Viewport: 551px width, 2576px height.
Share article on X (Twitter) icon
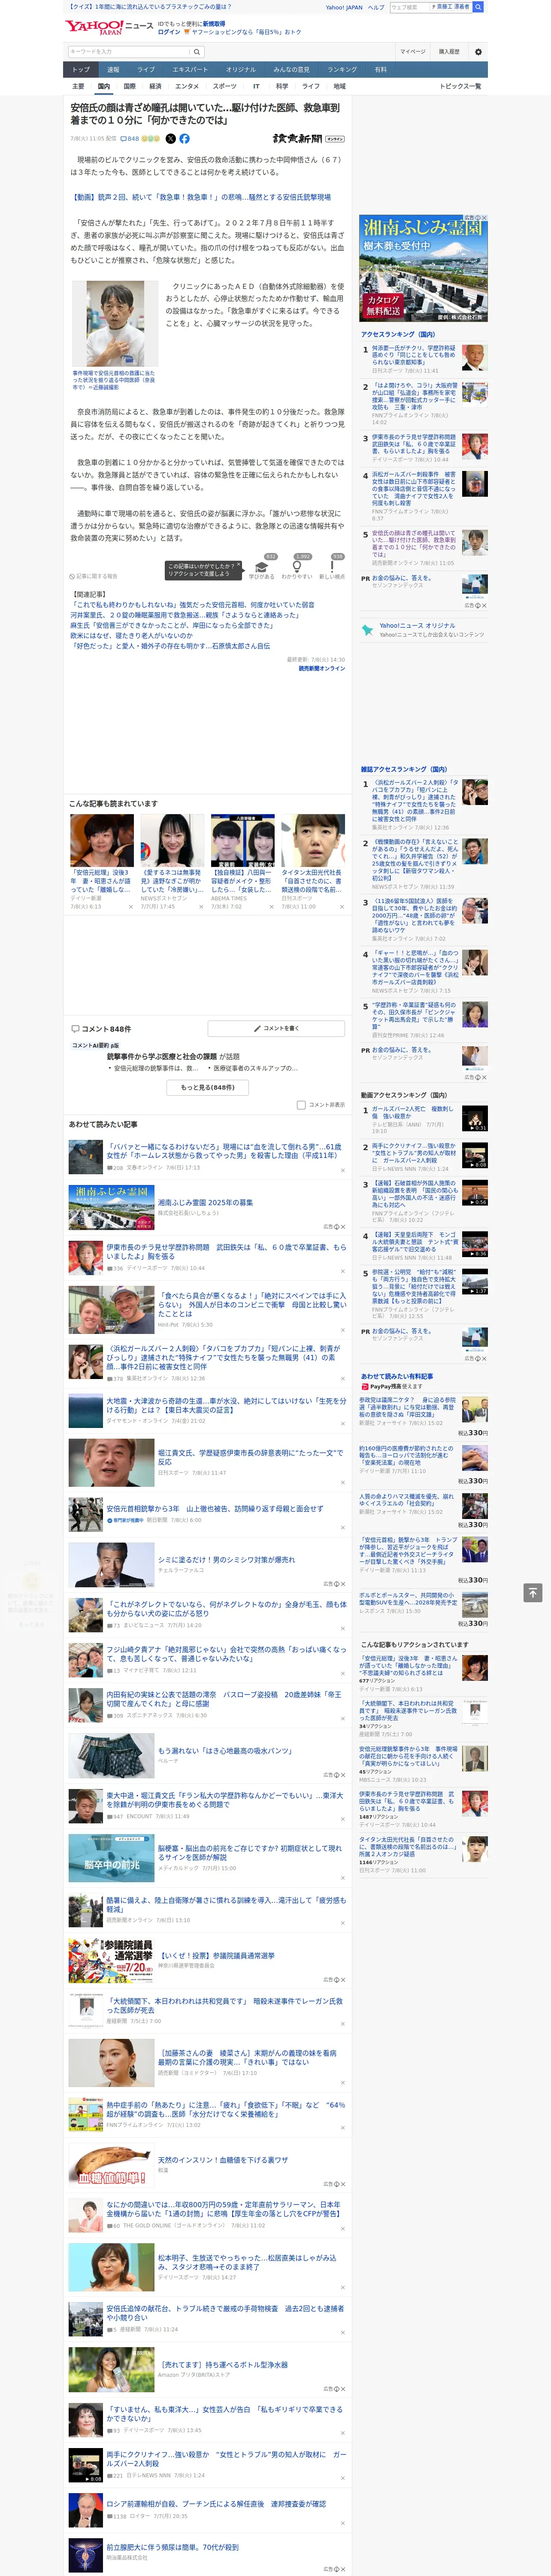(x=170, y=139)
